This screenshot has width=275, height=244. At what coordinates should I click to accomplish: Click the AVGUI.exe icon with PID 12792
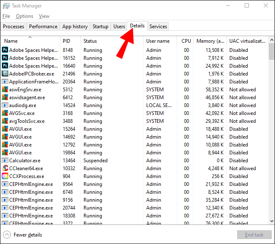click(5, 144)
